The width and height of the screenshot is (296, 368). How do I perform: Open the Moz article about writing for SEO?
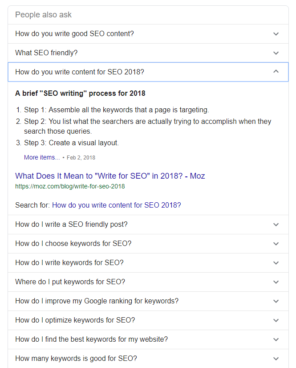[110, 176]
